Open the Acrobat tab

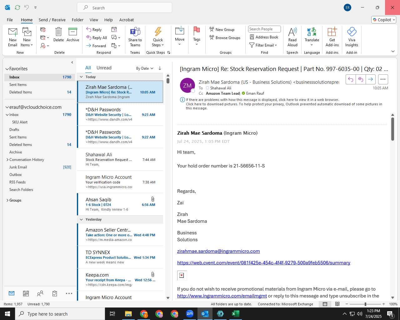click(127, 20)
